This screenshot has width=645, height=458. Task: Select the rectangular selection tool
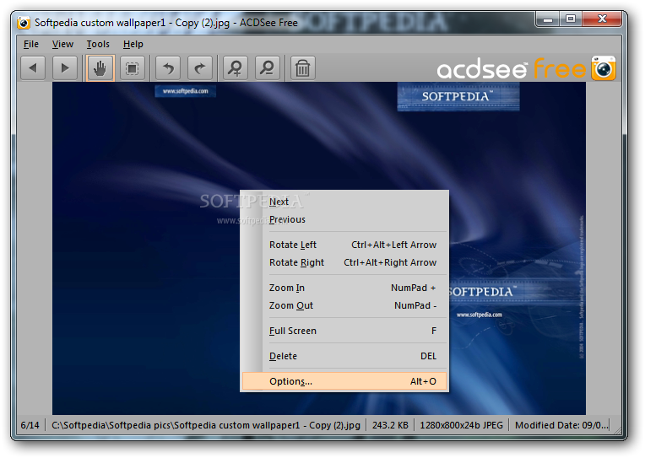pos(133,67)
